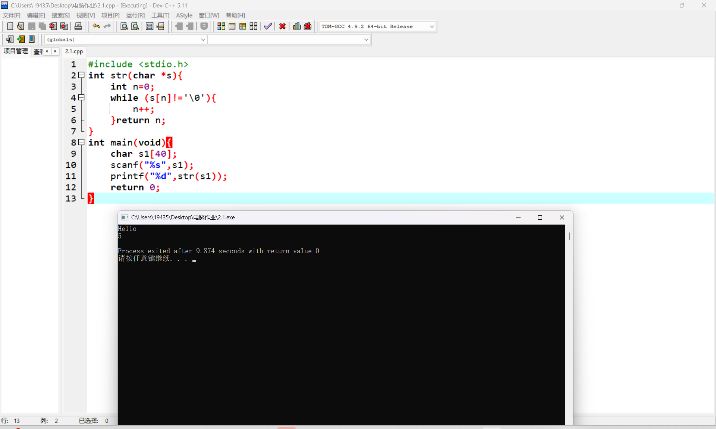Click the Toggle bookmark blue icon
The width and height of the screenshot is (716, 429).
pos(32,39)
